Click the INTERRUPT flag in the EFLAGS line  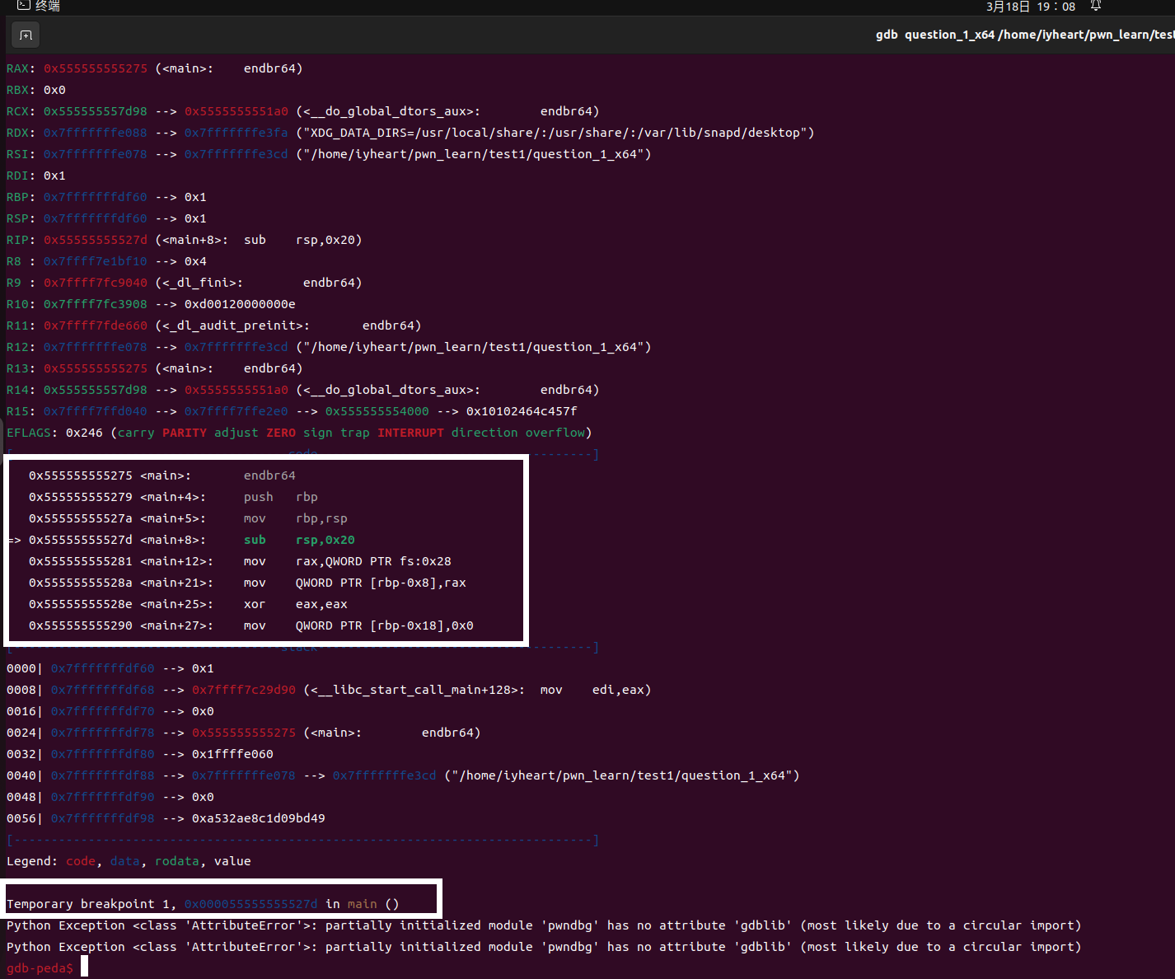(410, 433)
